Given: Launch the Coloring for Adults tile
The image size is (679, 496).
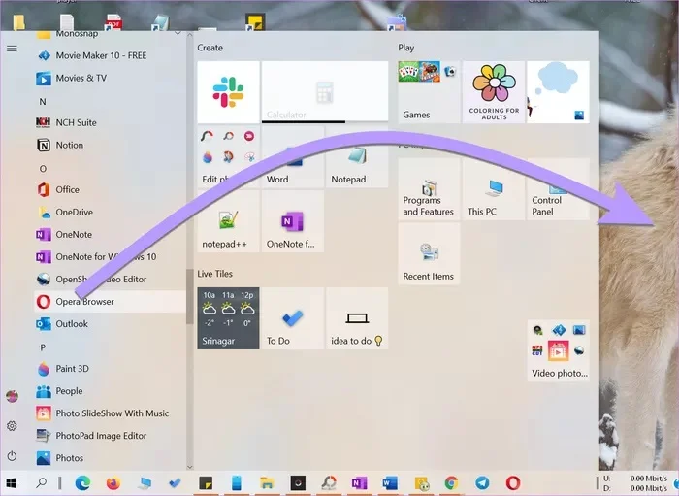Looking at the screenshot, I should (494, 92).
